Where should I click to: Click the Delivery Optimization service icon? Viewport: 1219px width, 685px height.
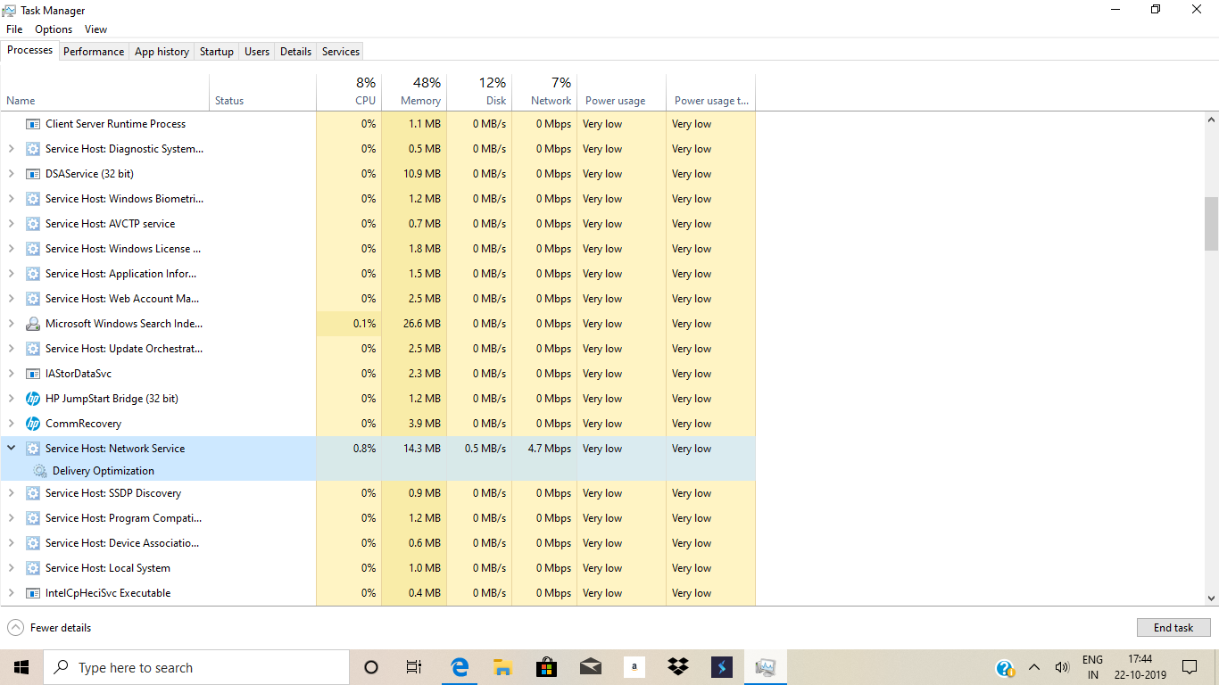tap(40, 471)
